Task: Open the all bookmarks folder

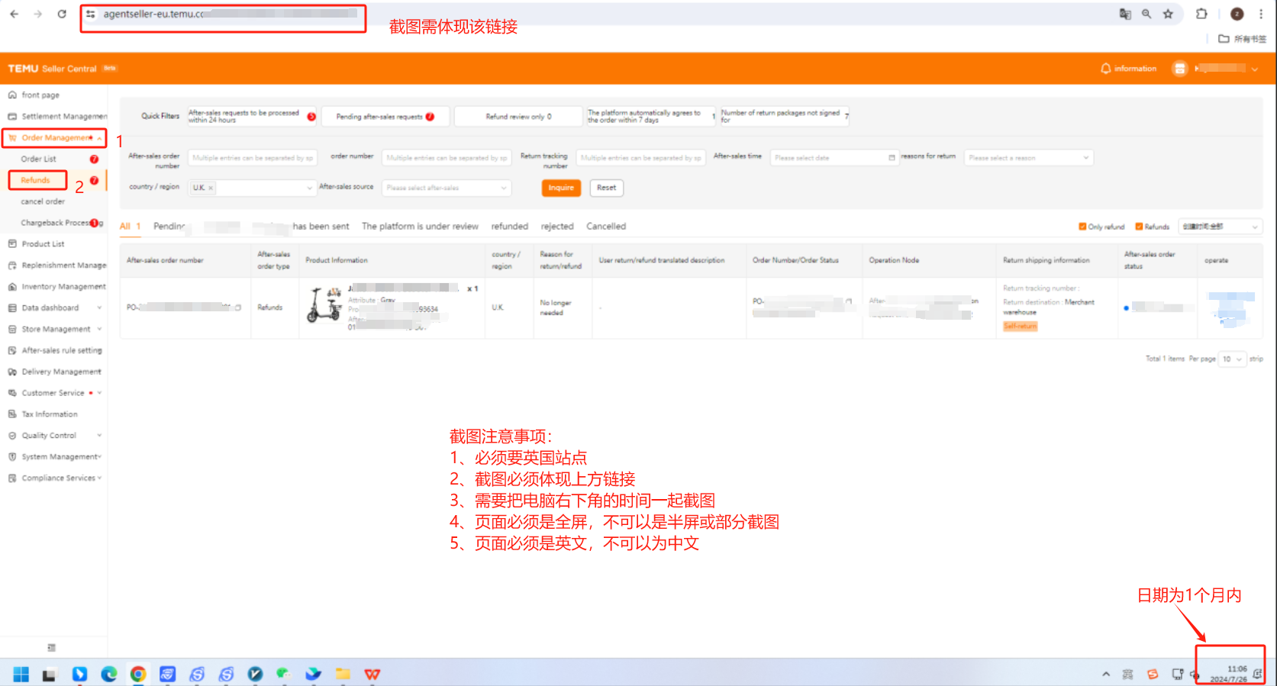Action: click(x=1243, y=39)
